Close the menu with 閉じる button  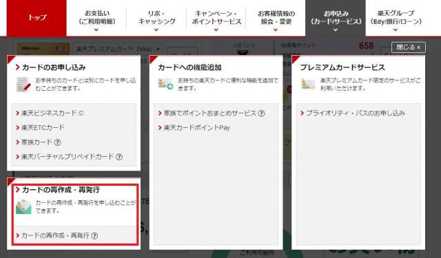[x=409, y=47]
